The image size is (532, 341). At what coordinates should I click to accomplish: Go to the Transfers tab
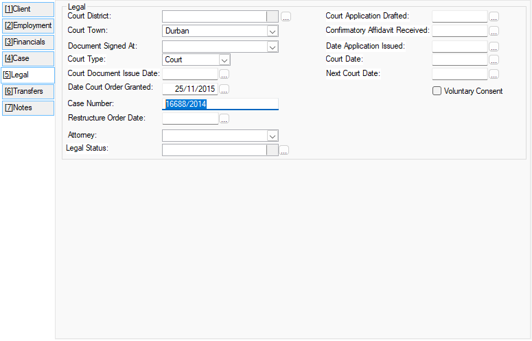[28, 91]
